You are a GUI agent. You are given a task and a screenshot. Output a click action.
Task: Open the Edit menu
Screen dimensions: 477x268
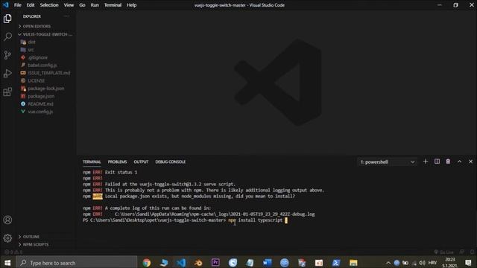pyautogui.click(x=31, y=5)
